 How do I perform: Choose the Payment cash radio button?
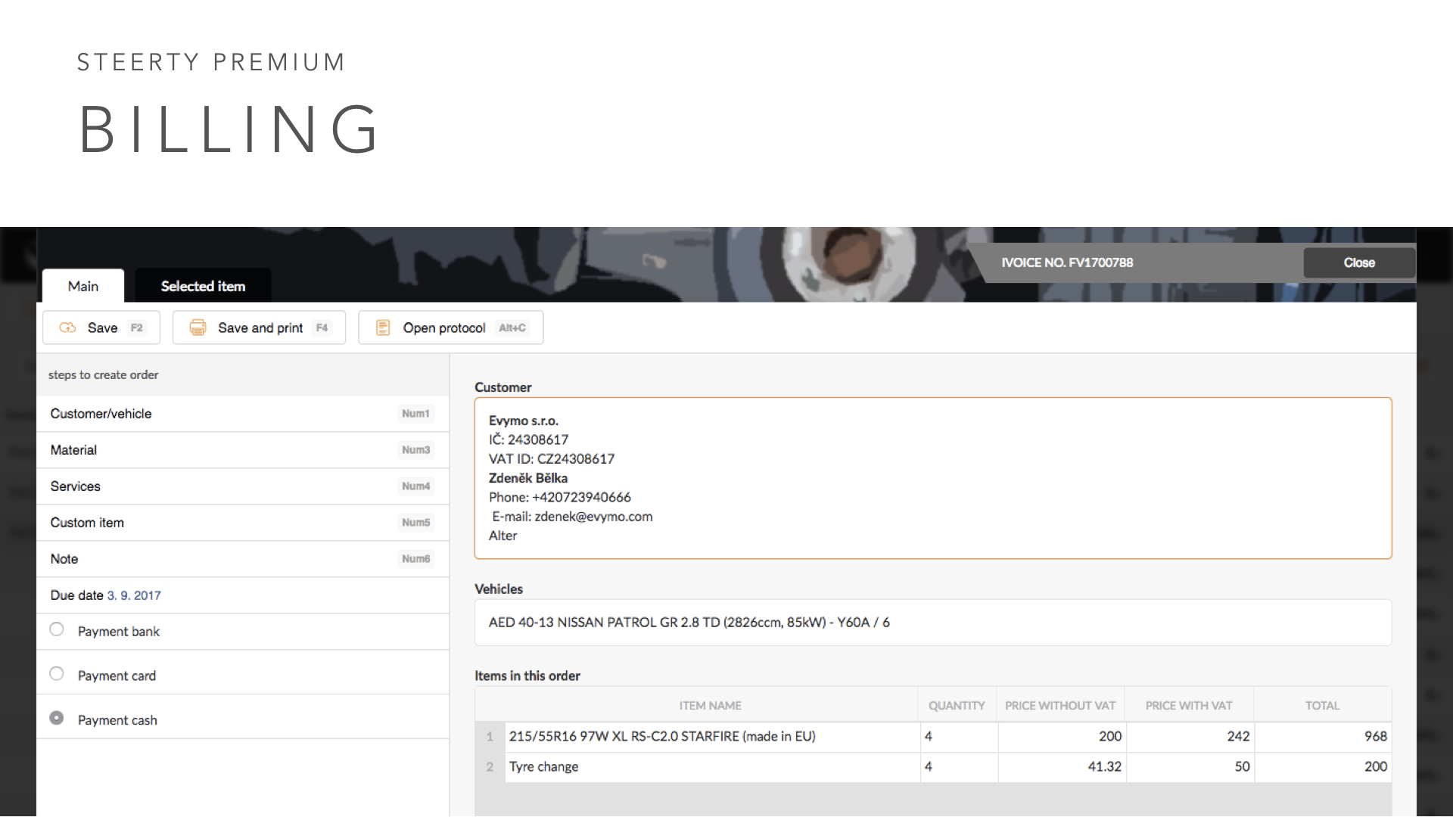[57, 718]
